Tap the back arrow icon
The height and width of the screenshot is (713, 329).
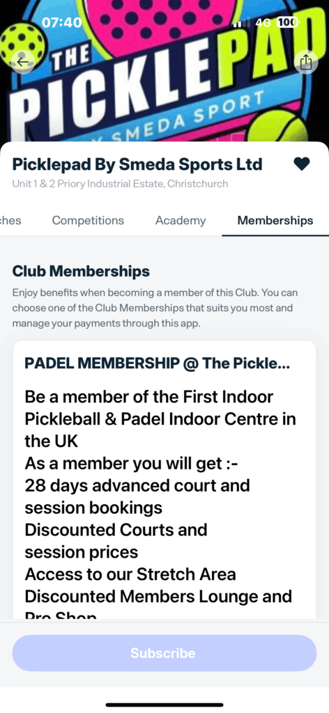pyautogui.click(x=23, y=62)
